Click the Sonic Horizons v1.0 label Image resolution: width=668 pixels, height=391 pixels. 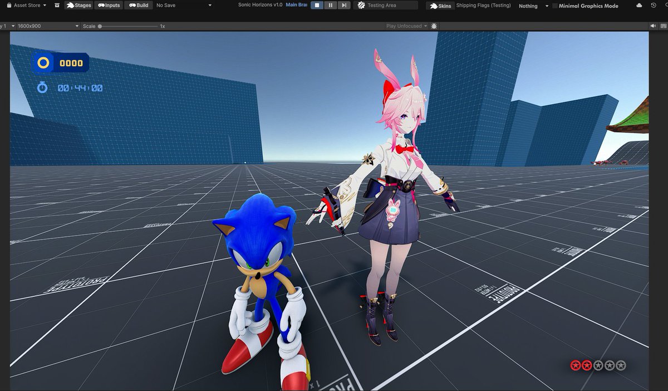260,4
